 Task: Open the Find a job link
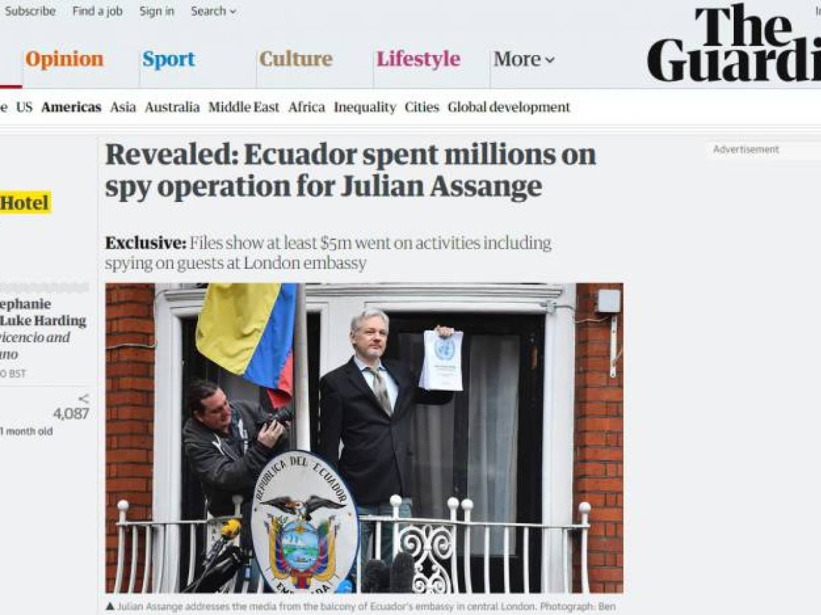click(97, 11)
